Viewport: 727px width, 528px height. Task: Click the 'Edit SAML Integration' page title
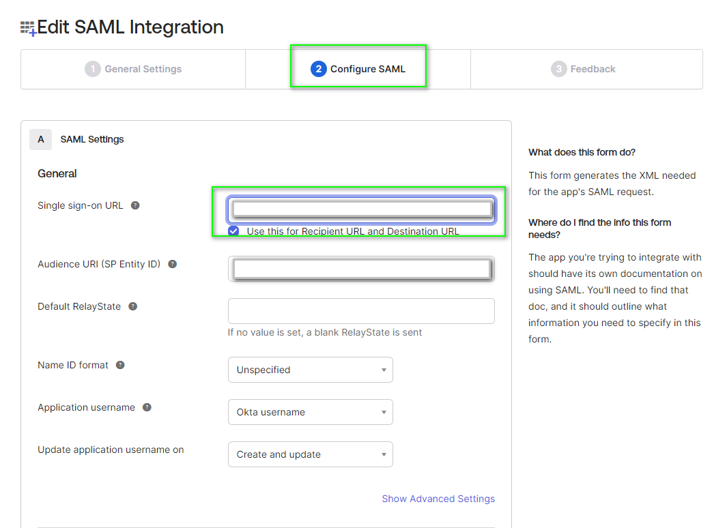tap(130, 27)
